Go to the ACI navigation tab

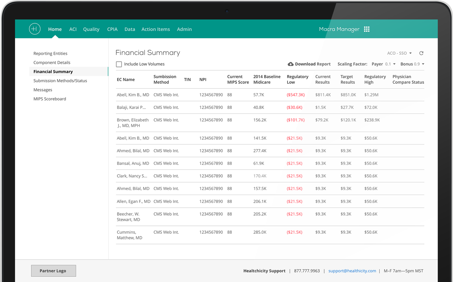pos(73,29)
